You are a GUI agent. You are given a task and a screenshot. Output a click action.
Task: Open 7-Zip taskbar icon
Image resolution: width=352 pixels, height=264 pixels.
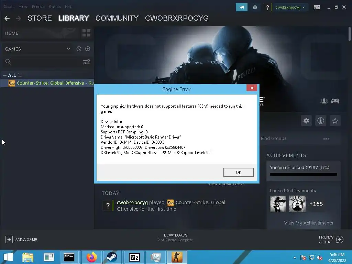134,257
